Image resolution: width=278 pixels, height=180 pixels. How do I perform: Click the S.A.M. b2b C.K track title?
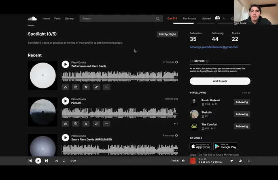211,162
